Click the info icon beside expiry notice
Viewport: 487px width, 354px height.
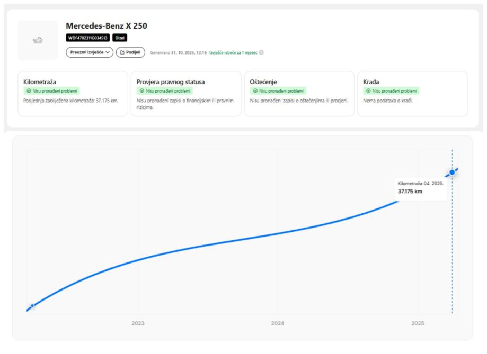click(261, 52)
